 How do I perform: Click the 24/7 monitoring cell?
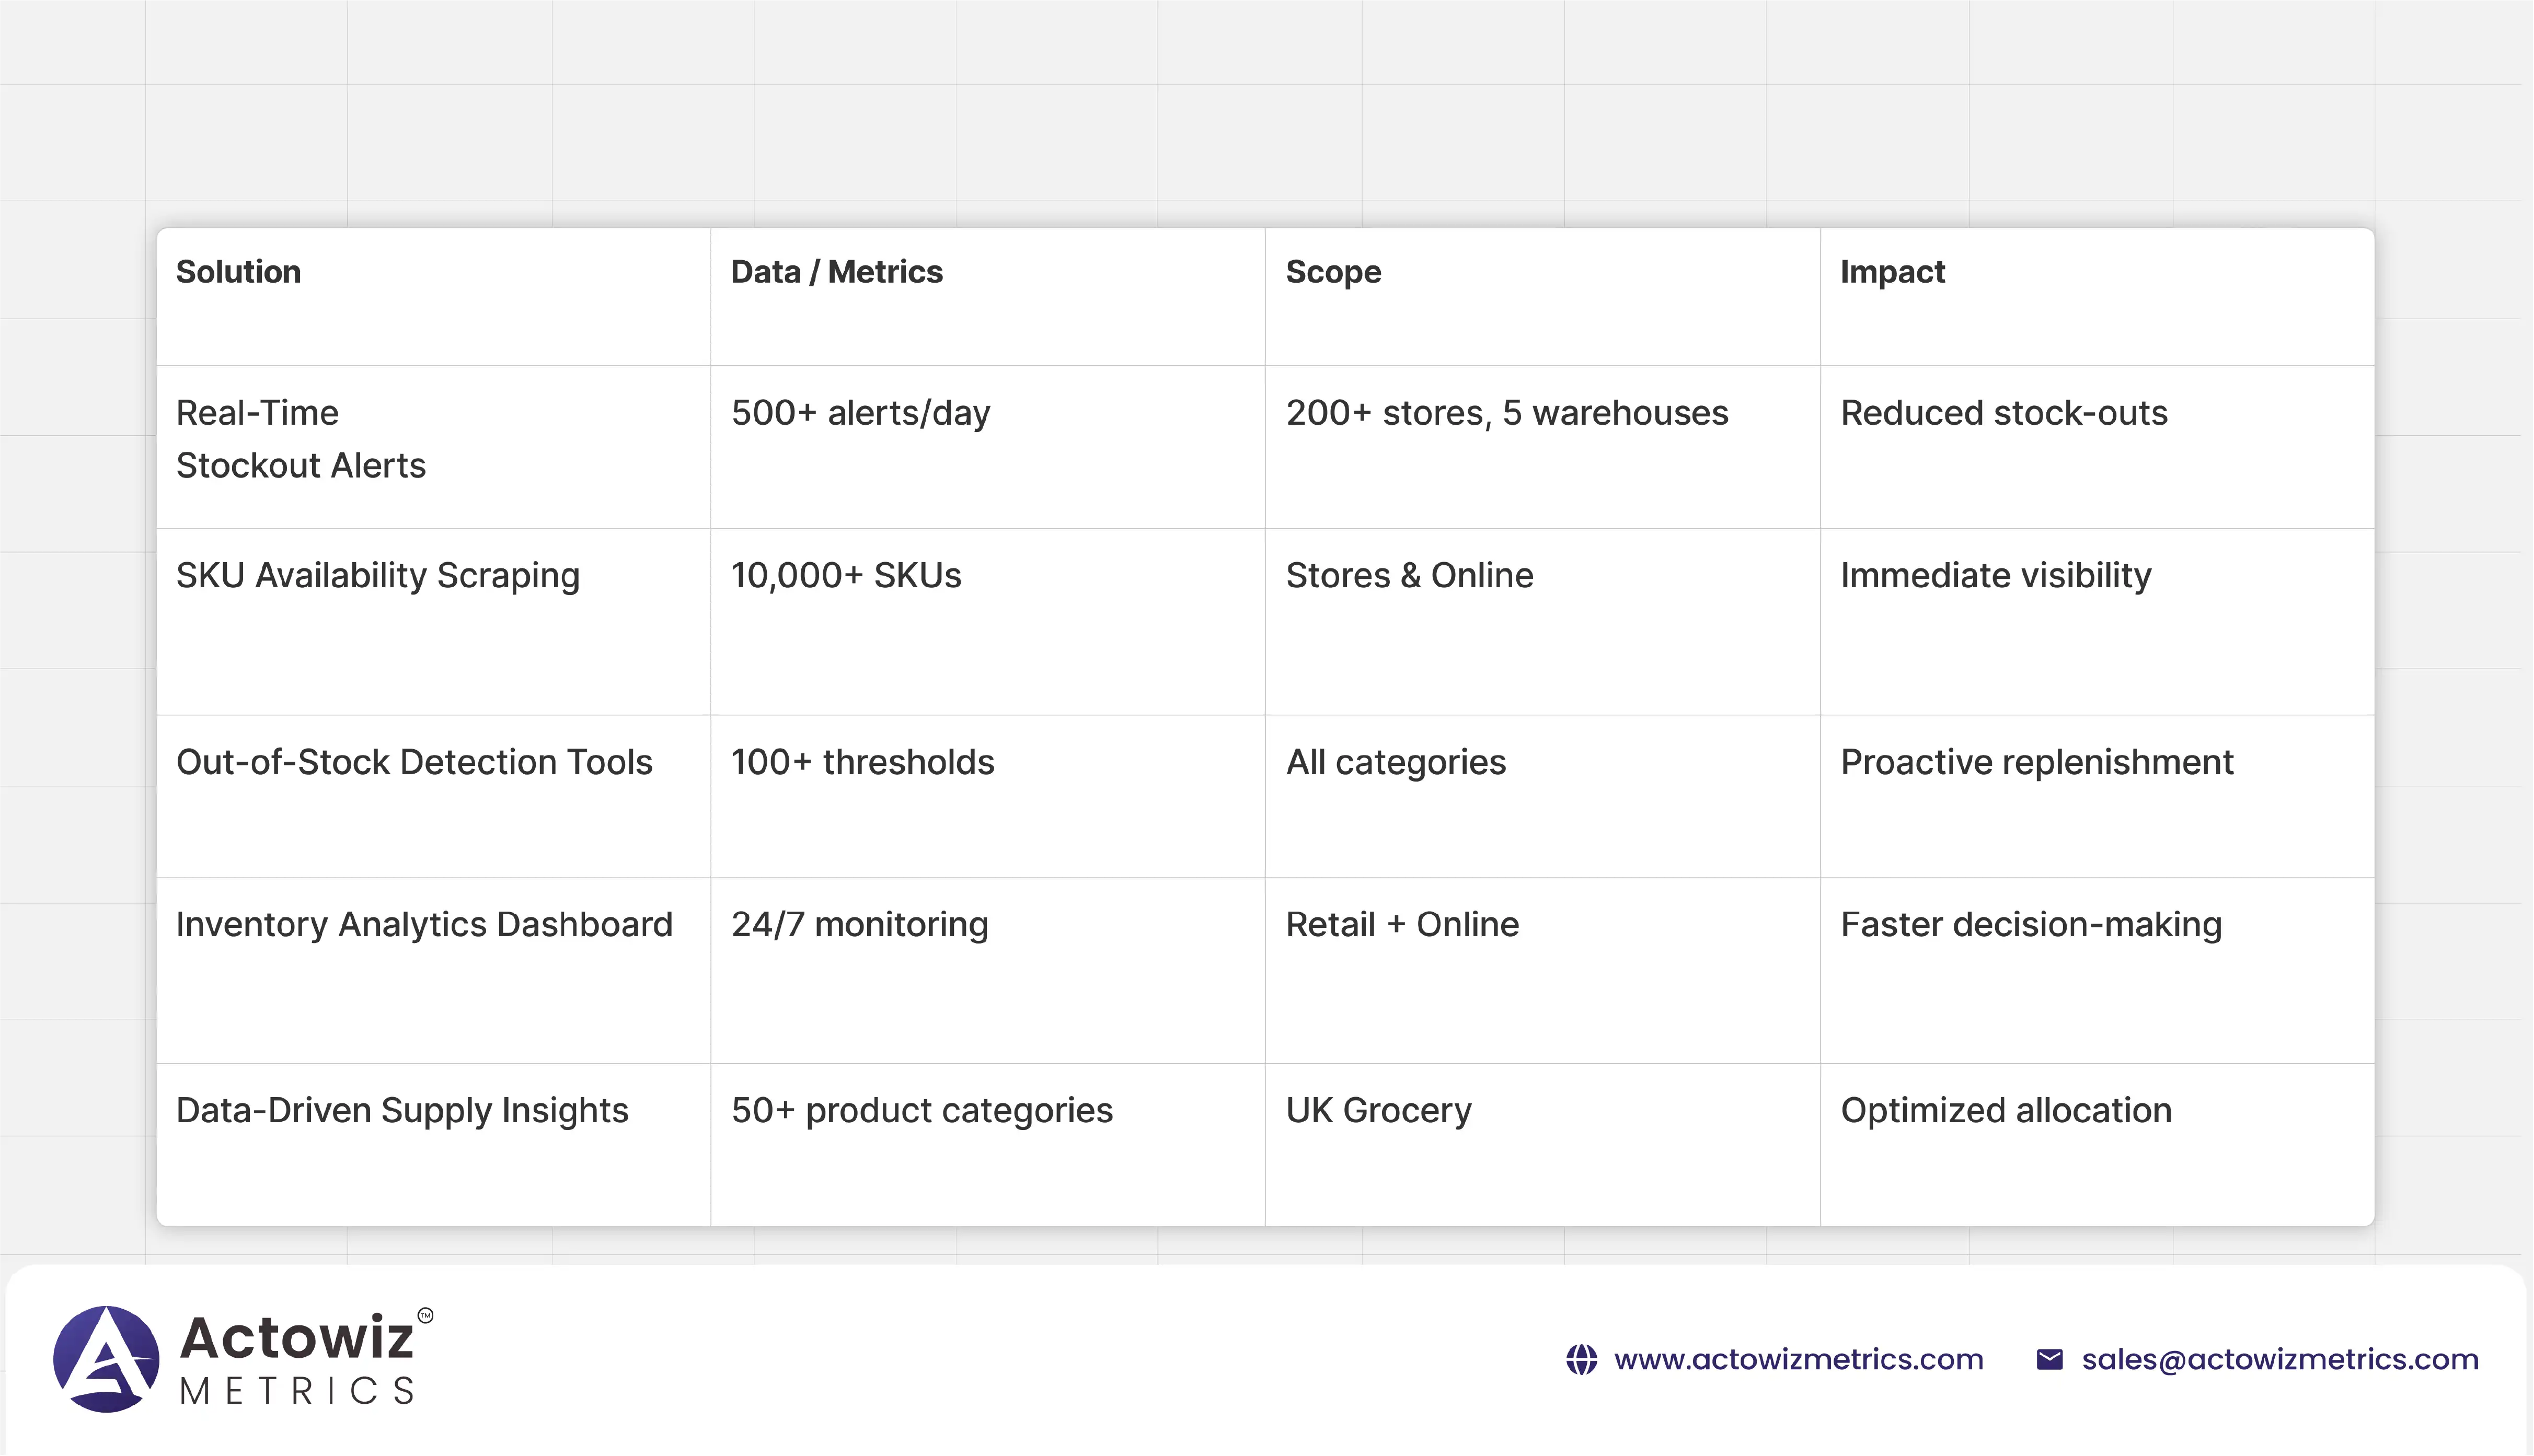859,924
